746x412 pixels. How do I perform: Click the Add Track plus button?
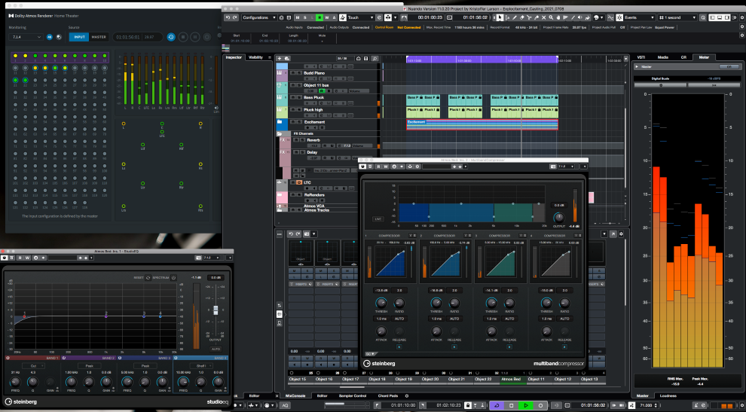[x=280, y=59]
